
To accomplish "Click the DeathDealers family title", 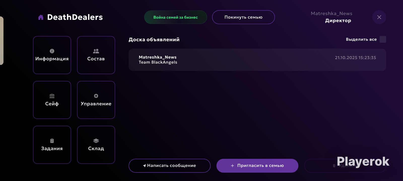I will 75,17.
